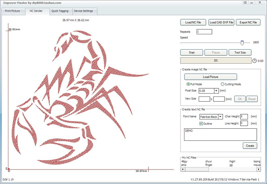
Task: Select the Full Mode radio button
Action: pos(188,84)
